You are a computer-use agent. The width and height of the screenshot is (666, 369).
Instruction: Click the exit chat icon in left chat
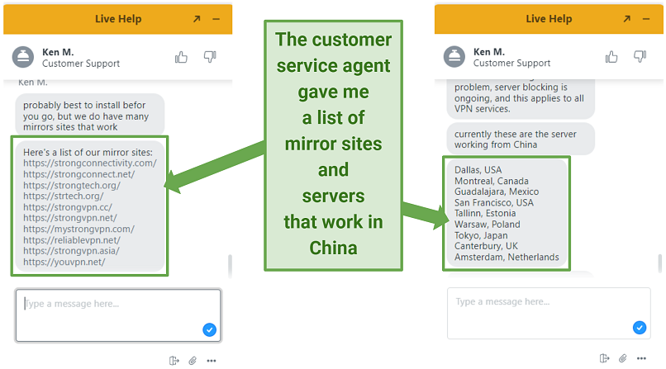tap(174, 361)
